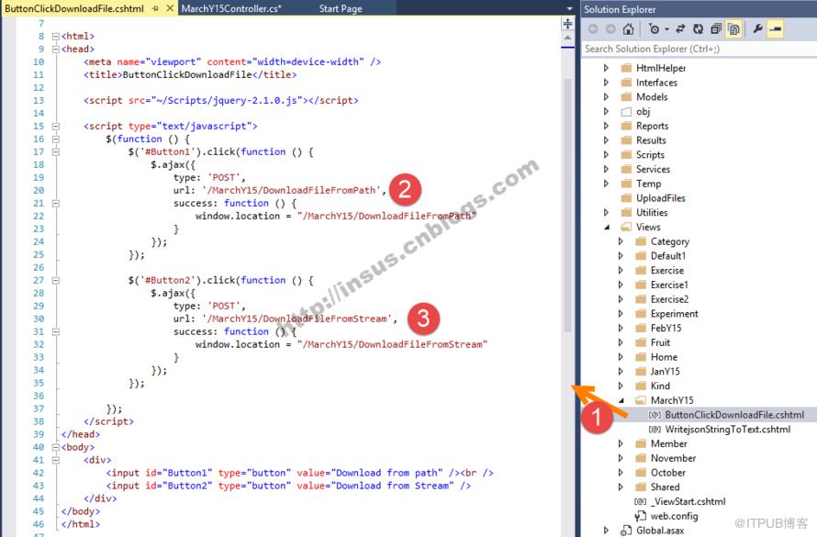
Task: Select the web.config file
Action: click(674, 516)
